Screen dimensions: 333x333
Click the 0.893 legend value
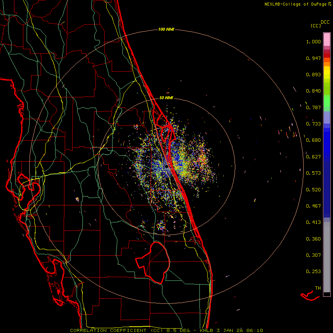313,74
